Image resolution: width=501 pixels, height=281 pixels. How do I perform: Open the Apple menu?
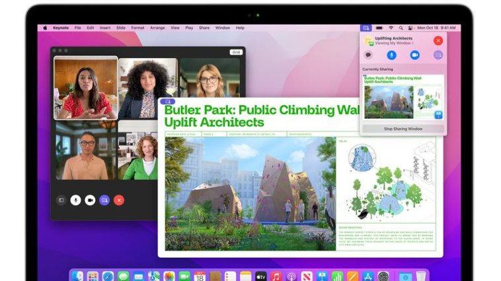pyautogui.click(x=45, y=28)
